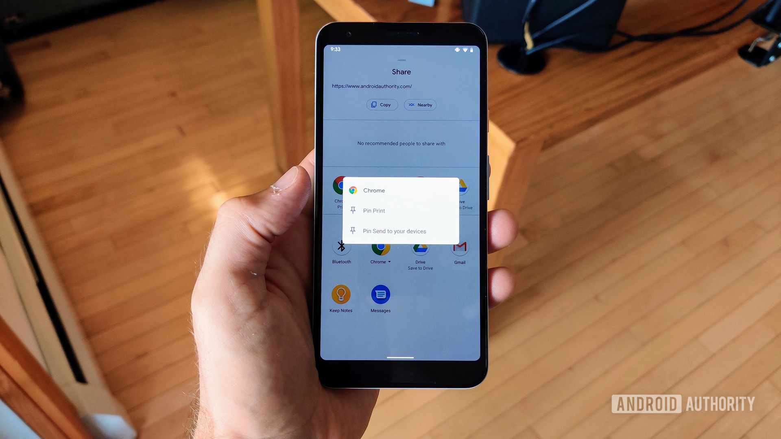Screen dimensions: 781x439
Task: Tap the Nearby share button
Action: [x=421, y=104]
